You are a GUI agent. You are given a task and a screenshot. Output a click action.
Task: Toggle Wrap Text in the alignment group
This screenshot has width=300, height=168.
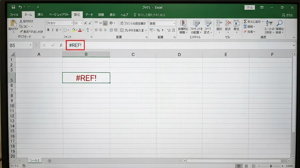[133, 23]
